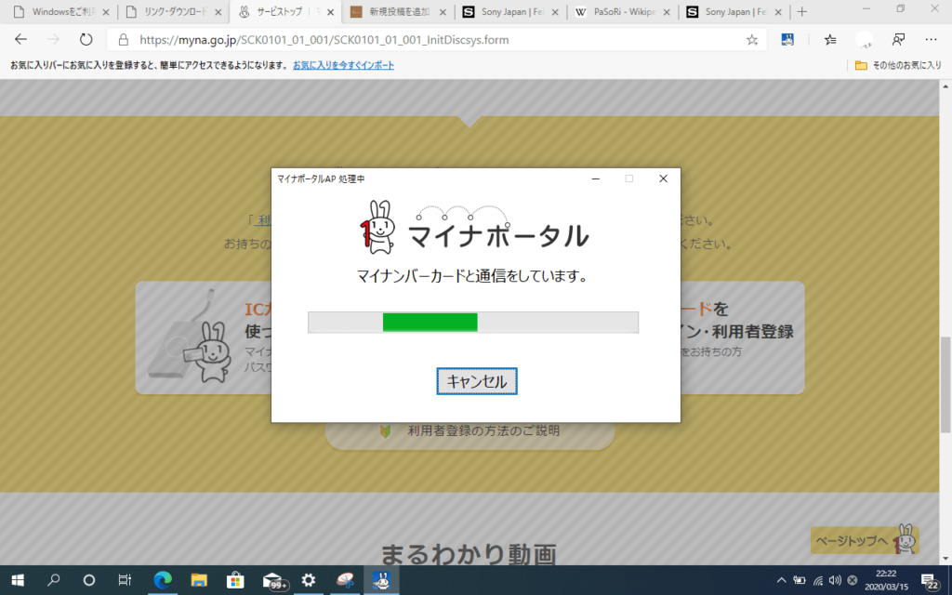Open Microsoft Edge from the taskbar

(163, 580)
